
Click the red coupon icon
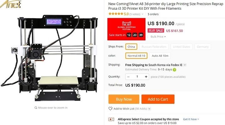click(111, 119)
